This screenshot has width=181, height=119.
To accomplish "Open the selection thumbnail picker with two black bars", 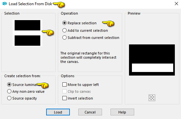I will point(28,33).
